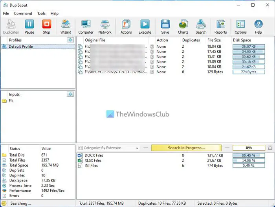Image resolution: width=275 pixels, height=207 pixels.
Task: Click the Errors status row
Action: 38,196
